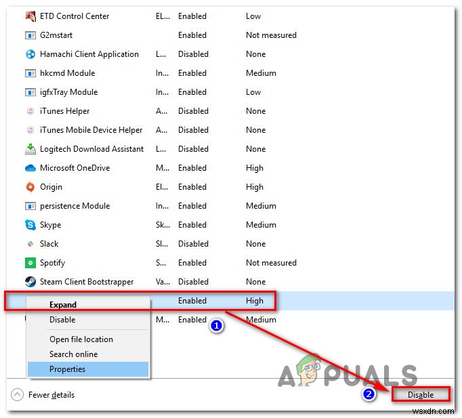Click the Logitech Download Assistant icon
Image resolution: width=462 pixels, height=418 pixels.
[x=30, y=149]
